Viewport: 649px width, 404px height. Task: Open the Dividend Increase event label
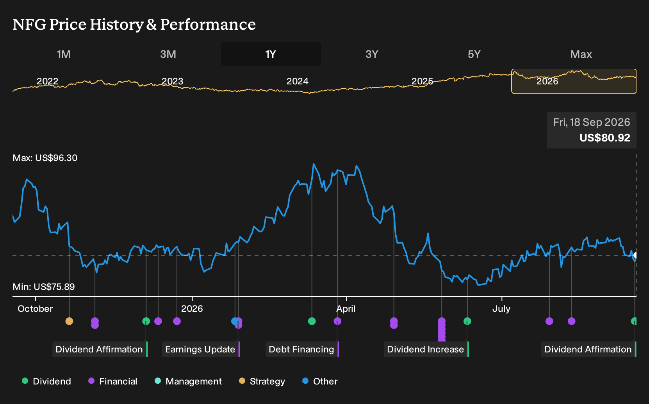pyautogui.click(x=426, y=349)
